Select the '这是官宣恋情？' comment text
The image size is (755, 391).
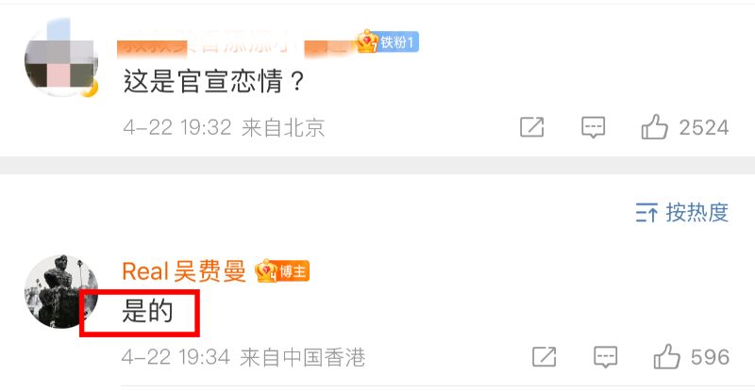[x=214, y=81]
